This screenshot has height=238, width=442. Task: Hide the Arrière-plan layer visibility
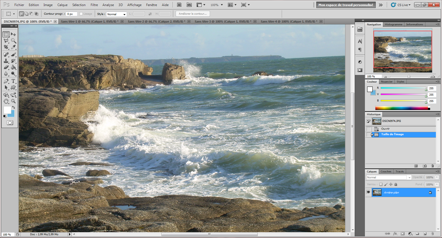pyautogui.click(x=368, y=192)
